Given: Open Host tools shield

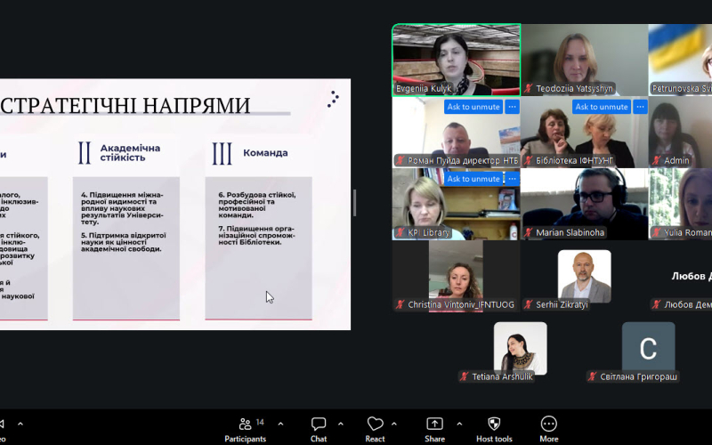Looking at the screenshot, I should point(494,429).
